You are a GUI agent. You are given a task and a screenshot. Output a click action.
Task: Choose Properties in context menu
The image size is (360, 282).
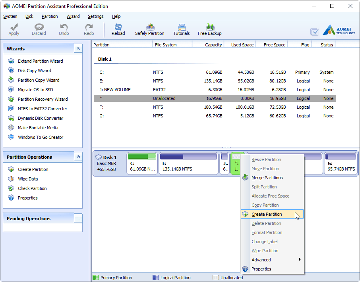272,269
